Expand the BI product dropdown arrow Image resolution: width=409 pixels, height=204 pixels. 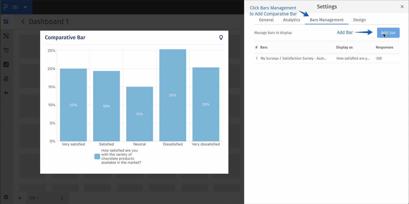(x=25, y=7)
